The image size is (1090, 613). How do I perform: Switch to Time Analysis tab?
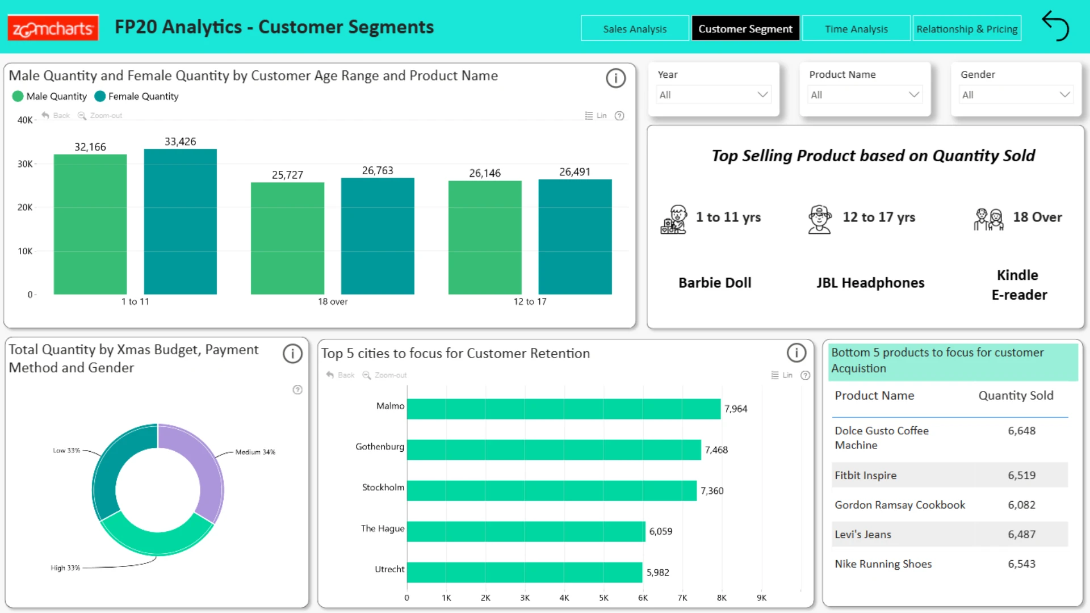856,28
